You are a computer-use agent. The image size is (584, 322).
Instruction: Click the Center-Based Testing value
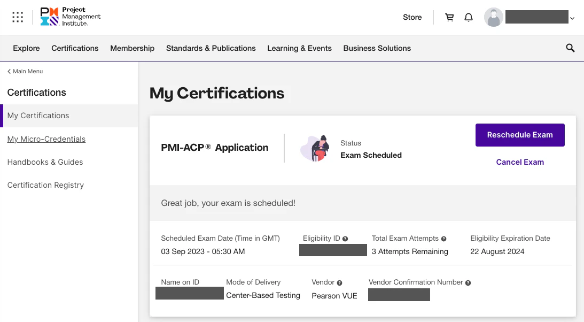click(x=263, y=295)
